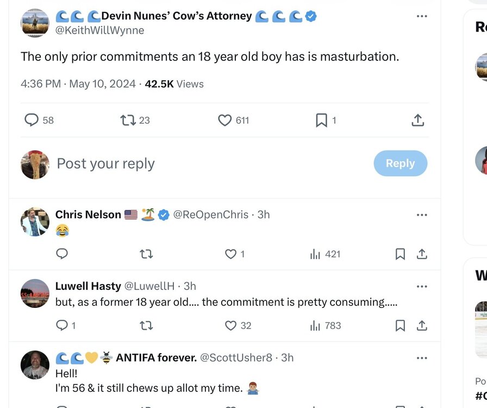Reply to the main post via comment icon

[x=32, y=120]
